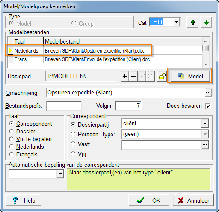Click the Bestandsprefix input field
The width and height of the screenshot is (219, 212).
[64, 106]
